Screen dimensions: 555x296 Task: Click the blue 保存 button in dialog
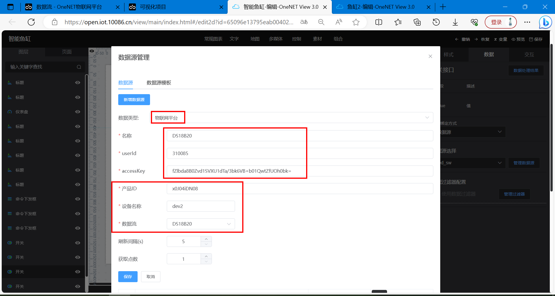(128, 277)
